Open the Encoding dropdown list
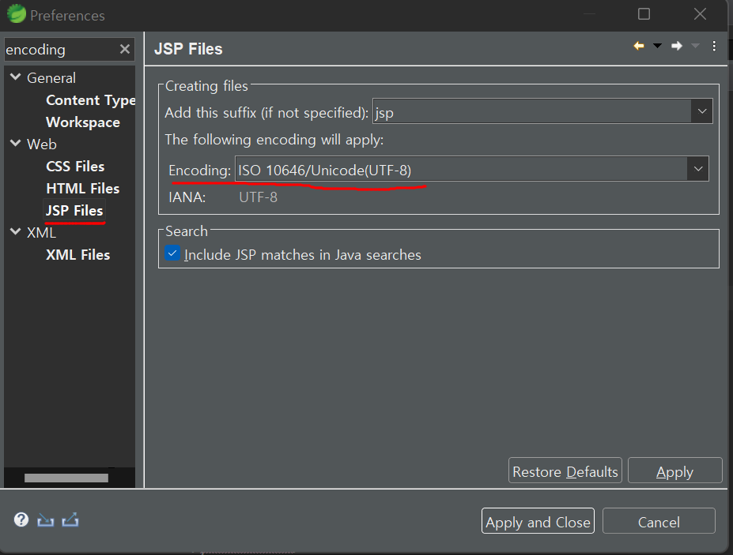The width and height of the screenshot is (733, 555). [x=698, y=168]
